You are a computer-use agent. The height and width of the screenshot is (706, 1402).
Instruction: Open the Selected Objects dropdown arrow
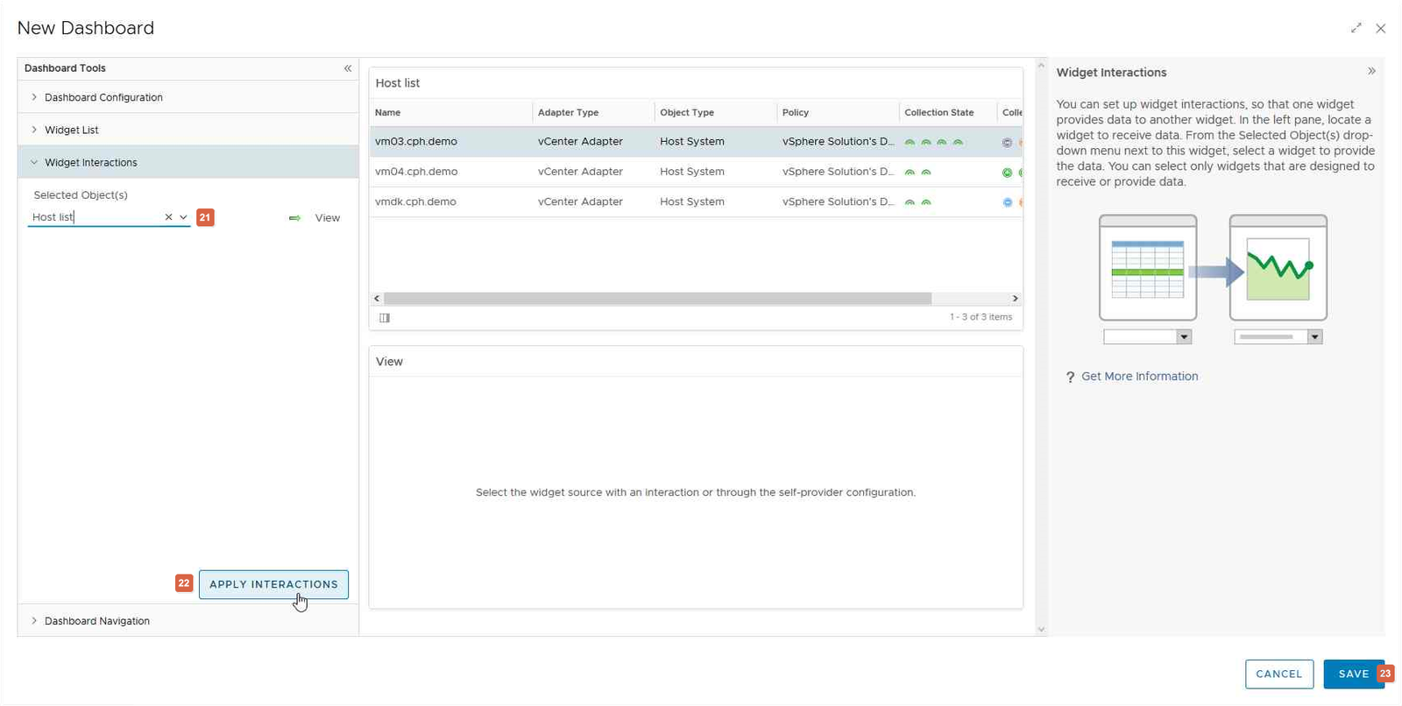[183, 217]
